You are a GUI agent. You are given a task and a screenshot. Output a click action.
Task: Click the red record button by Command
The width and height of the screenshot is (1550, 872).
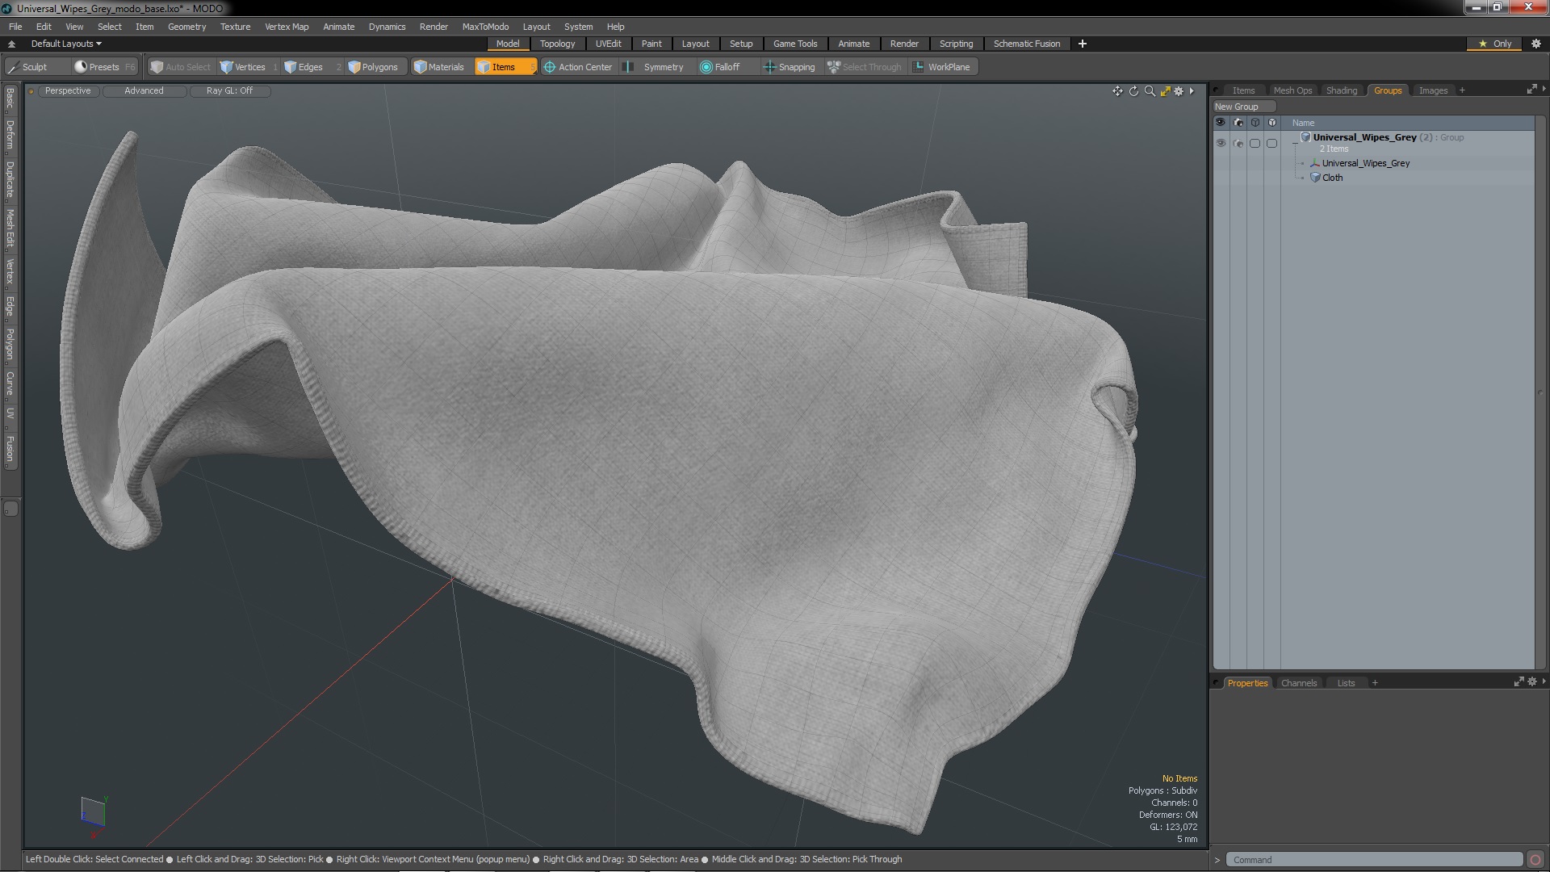point(1535,860)
